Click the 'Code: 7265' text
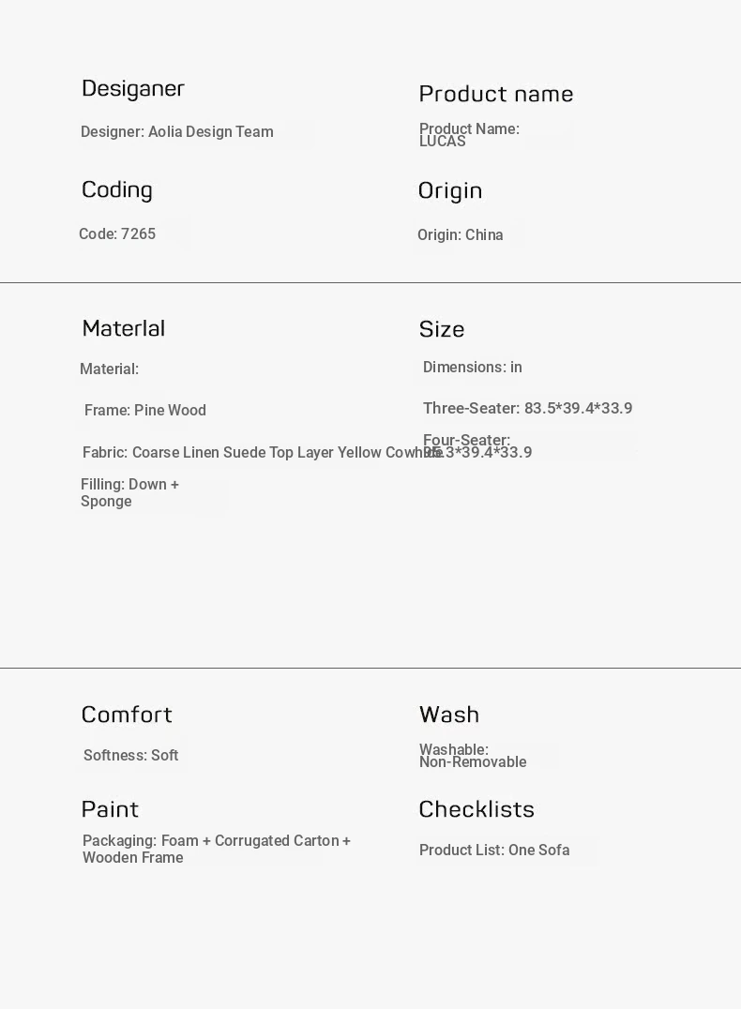 pyautogui.click(x=117, y=234)
